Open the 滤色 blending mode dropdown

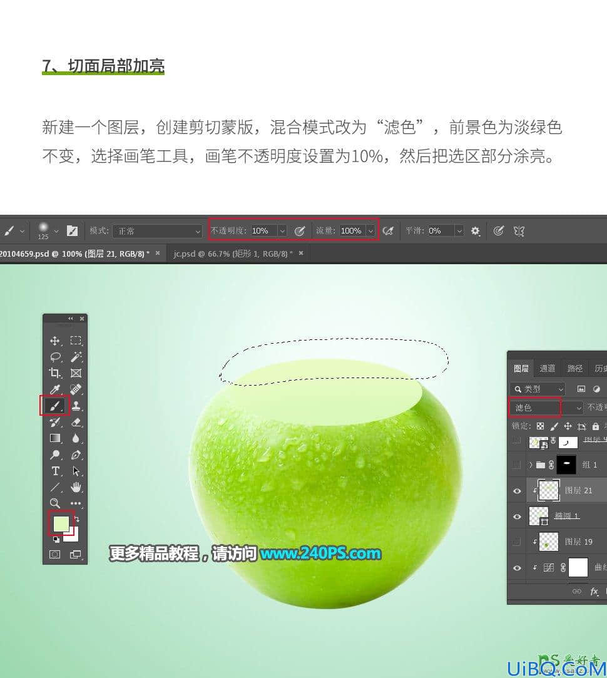tap(547, 408)
